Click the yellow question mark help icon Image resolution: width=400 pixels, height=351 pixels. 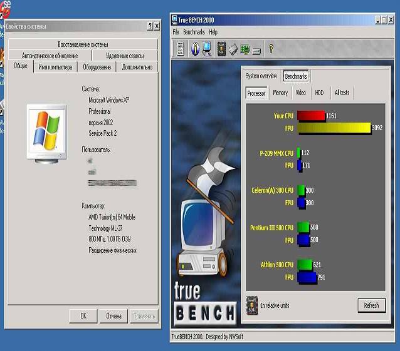coord(271,49)
